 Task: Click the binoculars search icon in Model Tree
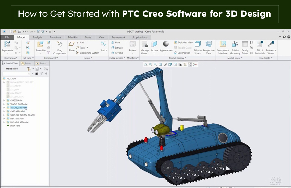36,74
